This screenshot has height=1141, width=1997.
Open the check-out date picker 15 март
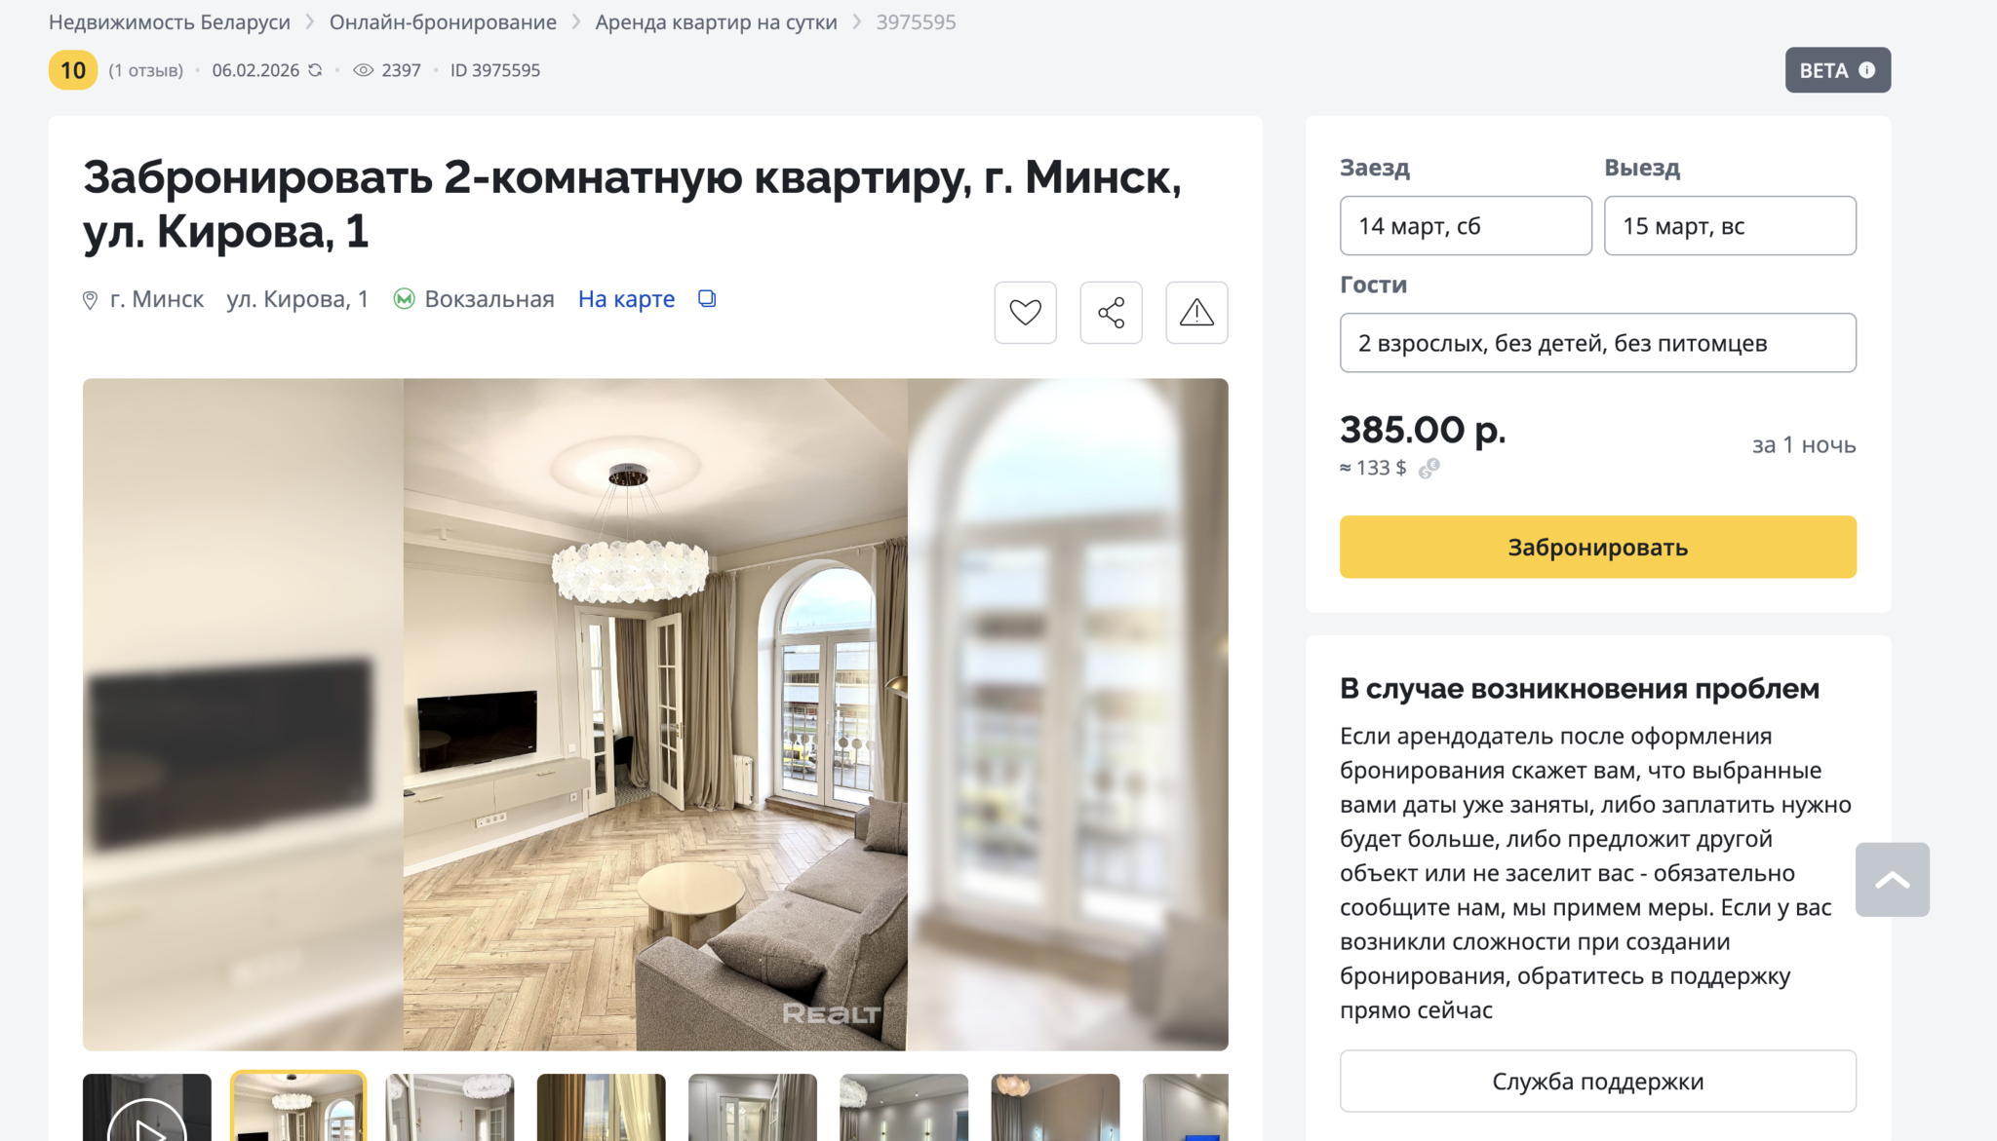[1730, 226]
